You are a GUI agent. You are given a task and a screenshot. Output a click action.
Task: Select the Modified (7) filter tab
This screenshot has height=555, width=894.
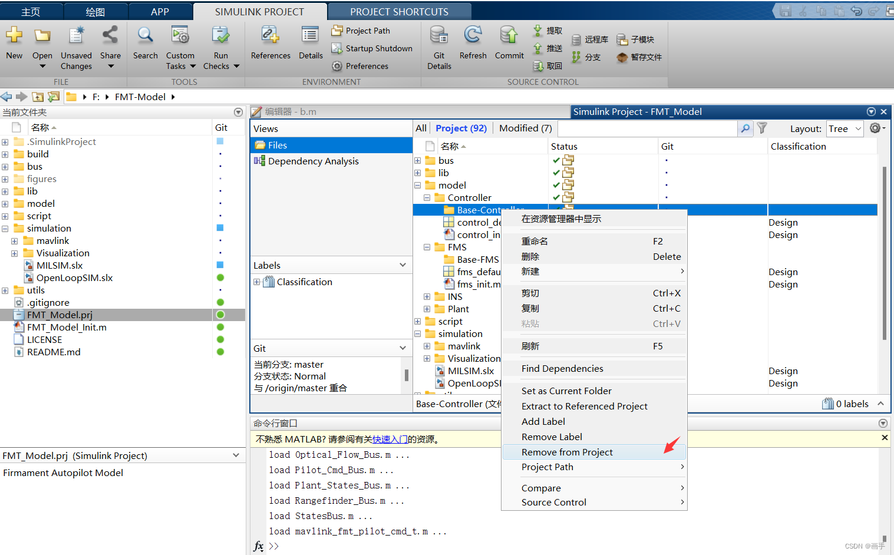click(525, 128)
